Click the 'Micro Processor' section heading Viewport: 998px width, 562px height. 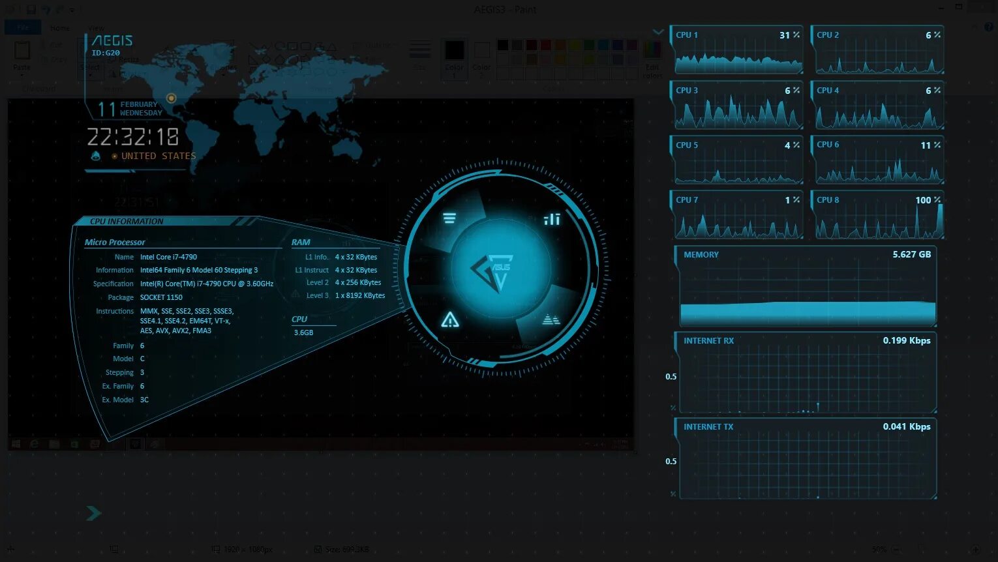(x=115, y=242)
